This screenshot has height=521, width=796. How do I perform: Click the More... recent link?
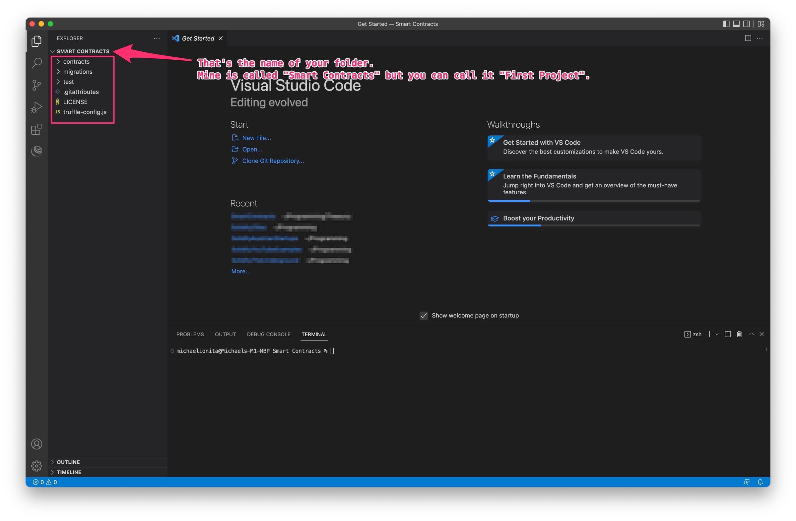pos(241,272)
